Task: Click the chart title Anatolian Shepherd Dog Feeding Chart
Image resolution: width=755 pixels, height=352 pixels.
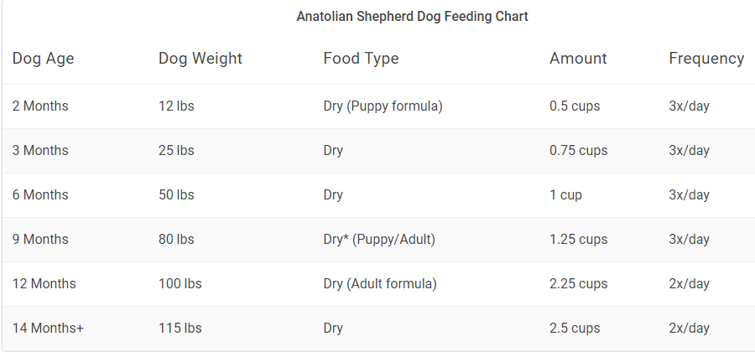Action: (412, 16)
